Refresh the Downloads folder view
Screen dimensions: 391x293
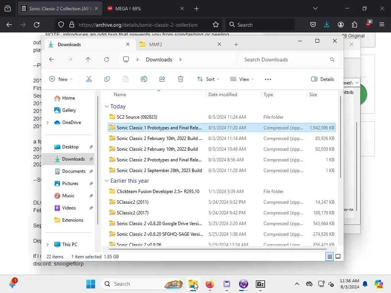[x=107, y=60]
